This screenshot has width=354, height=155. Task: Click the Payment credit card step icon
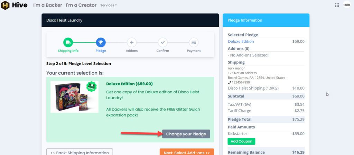pos(194,43)
